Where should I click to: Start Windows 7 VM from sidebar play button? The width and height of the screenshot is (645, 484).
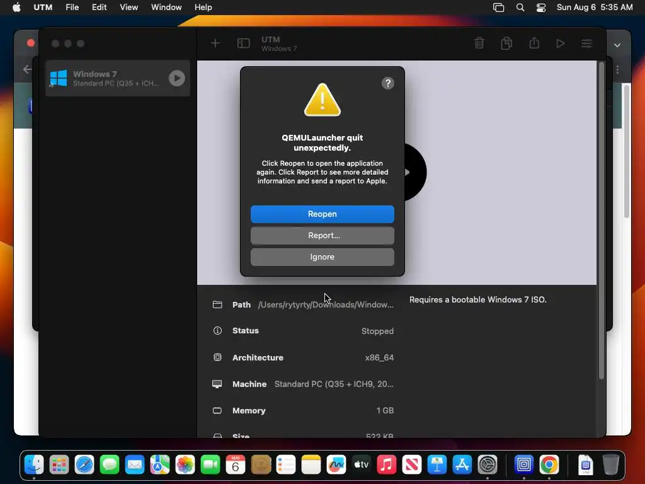tap(177, 78)
